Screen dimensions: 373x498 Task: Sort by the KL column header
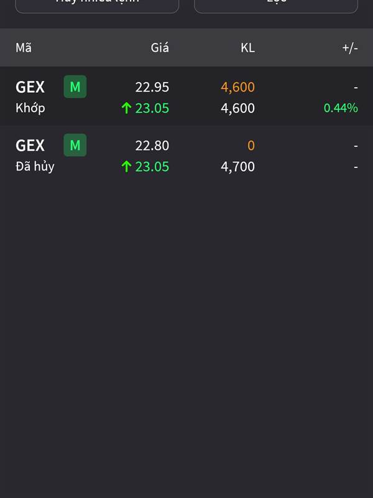point(247,48)
